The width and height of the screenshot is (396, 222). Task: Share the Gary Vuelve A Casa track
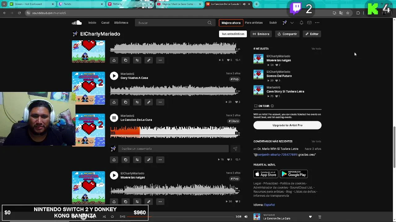[x=114, y=102]
